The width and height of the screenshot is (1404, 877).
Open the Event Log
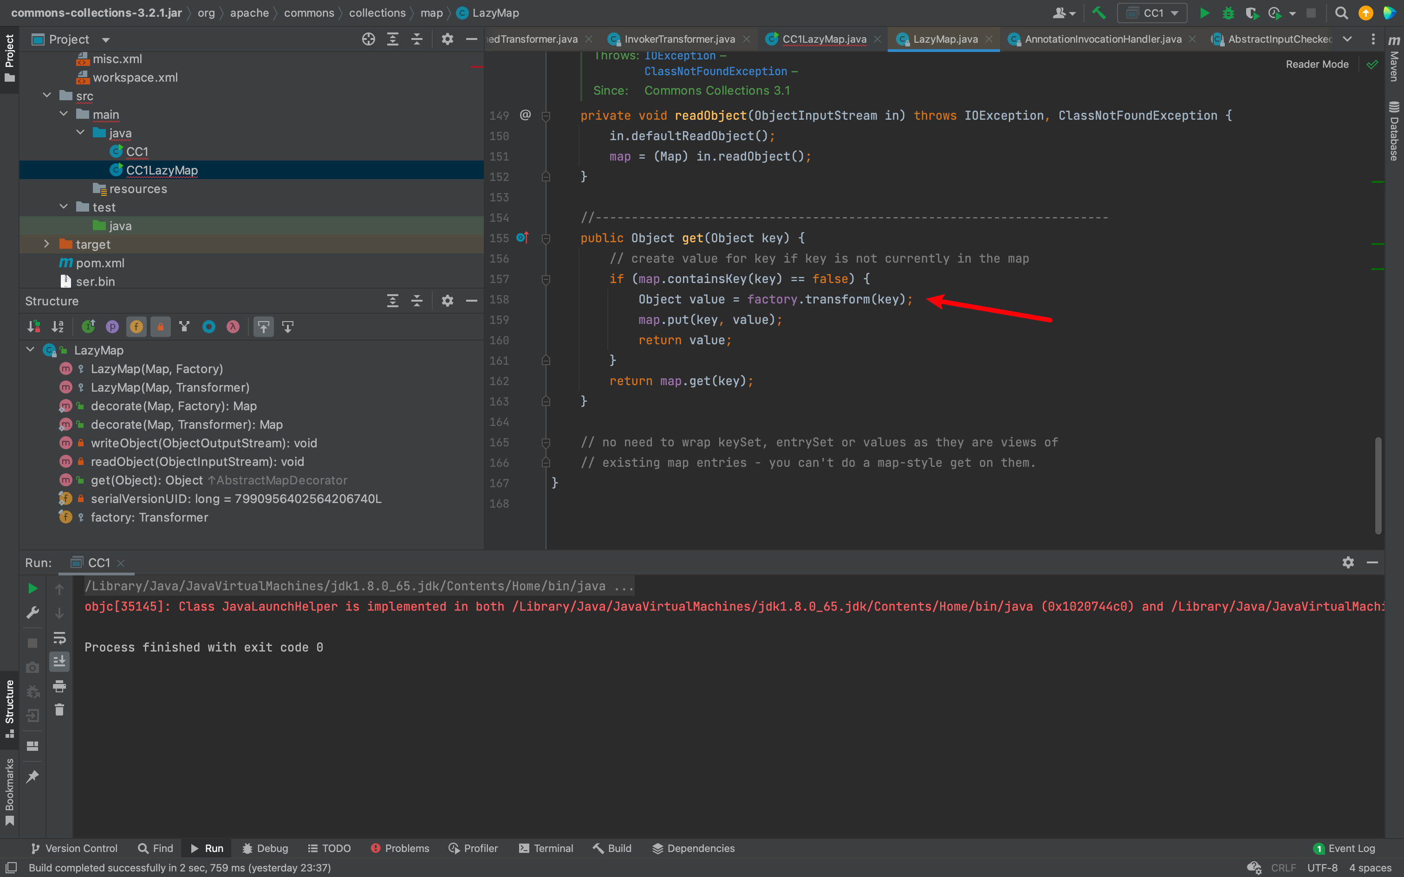tap(1344, 848)
